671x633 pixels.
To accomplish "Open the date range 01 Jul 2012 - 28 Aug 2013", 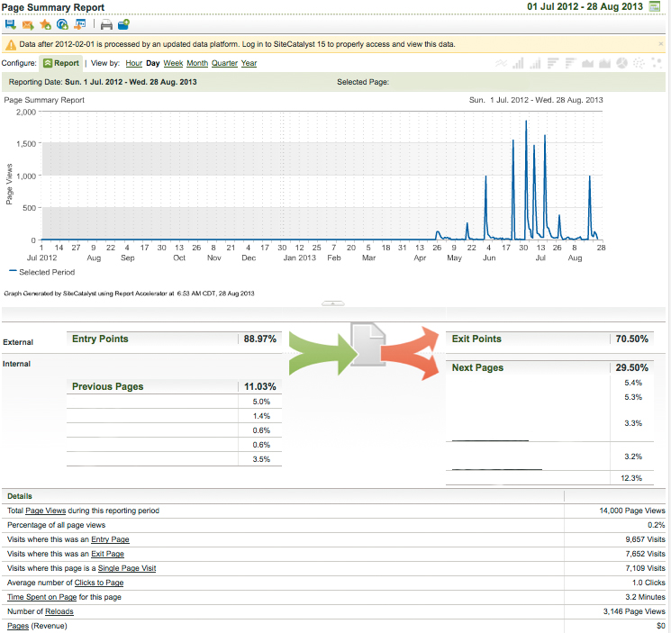I will tap(585, 7).
